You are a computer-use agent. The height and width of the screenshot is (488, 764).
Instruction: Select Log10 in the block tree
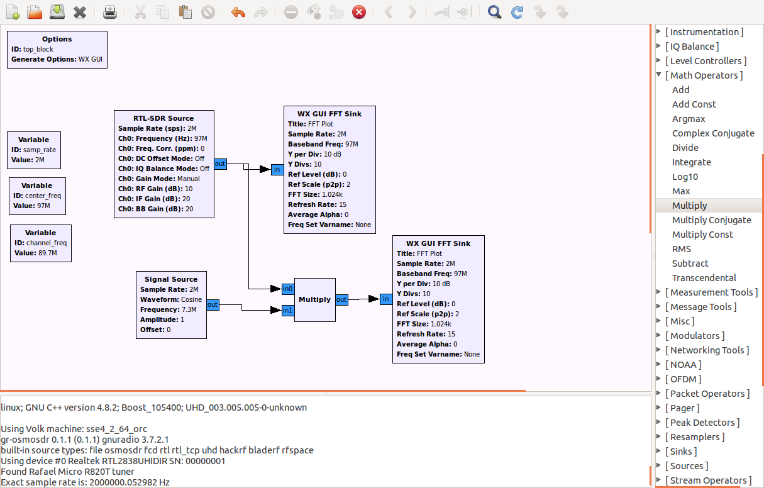pos(685,177)
